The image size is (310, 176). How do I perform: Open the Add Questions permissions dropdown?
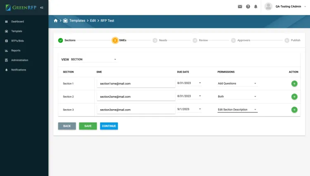pos(237,83)
